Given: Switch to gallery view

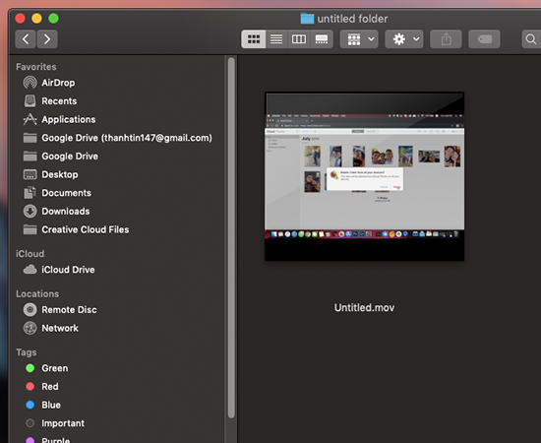Looking at the screenshot, I should (x=322, y=39).
